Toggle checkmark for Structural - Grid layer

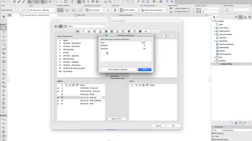(x=58, y=104)
